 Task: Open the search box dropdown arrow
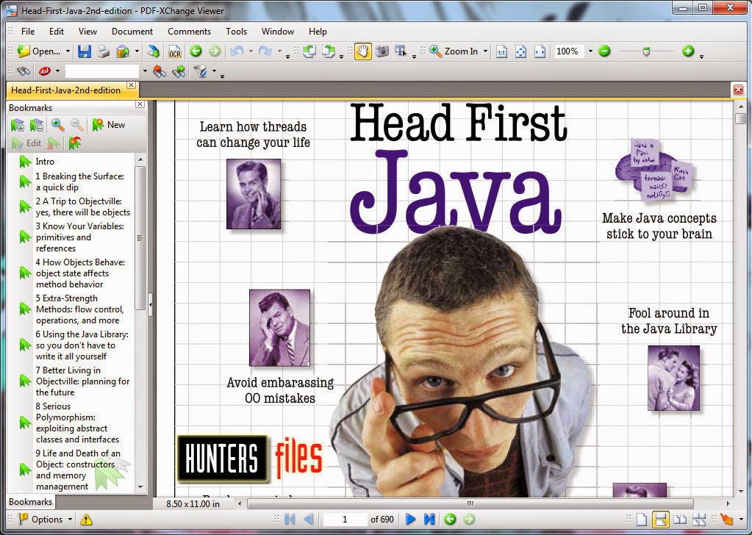click(x=145, y=71)
